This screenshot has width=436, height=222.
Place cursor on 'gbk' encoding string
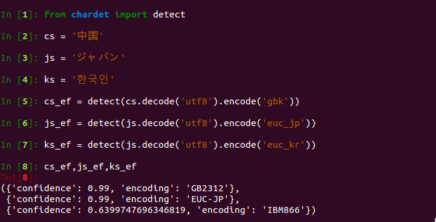(x=275, y=101)
